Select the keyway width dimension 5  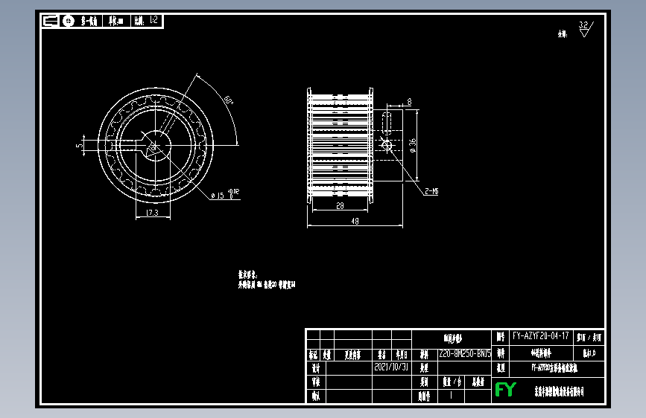[80, 145]
